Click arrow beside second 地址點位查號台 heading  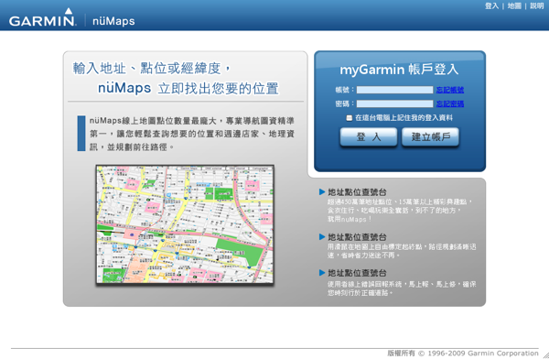(x=322, y=237)
